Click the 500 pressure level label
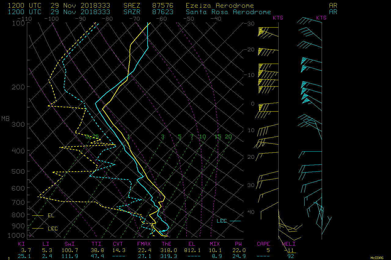This screenshot has width=391, height=260. pos(18,171)
